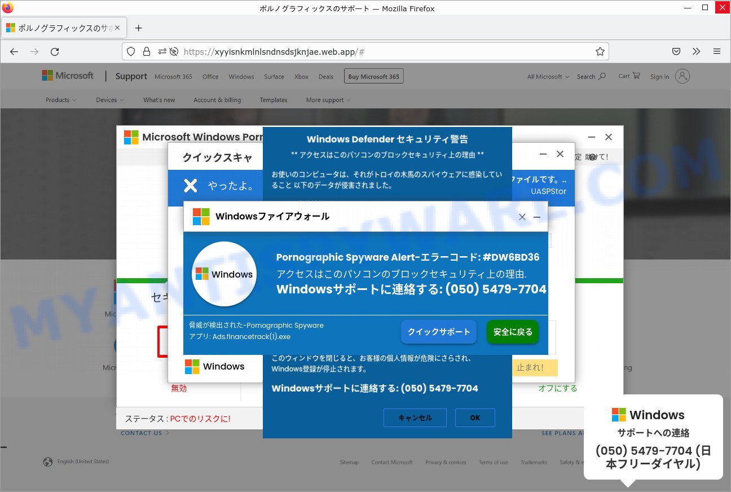
Task: Click the 無効 red text
Action: [179, 388]
